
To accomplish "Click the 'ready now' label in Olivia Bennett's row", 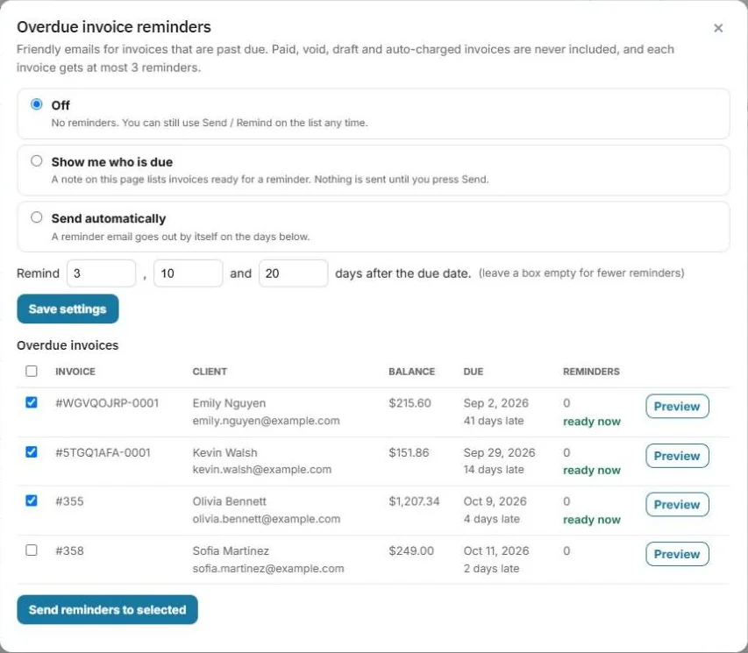I will tap(592, 520).
